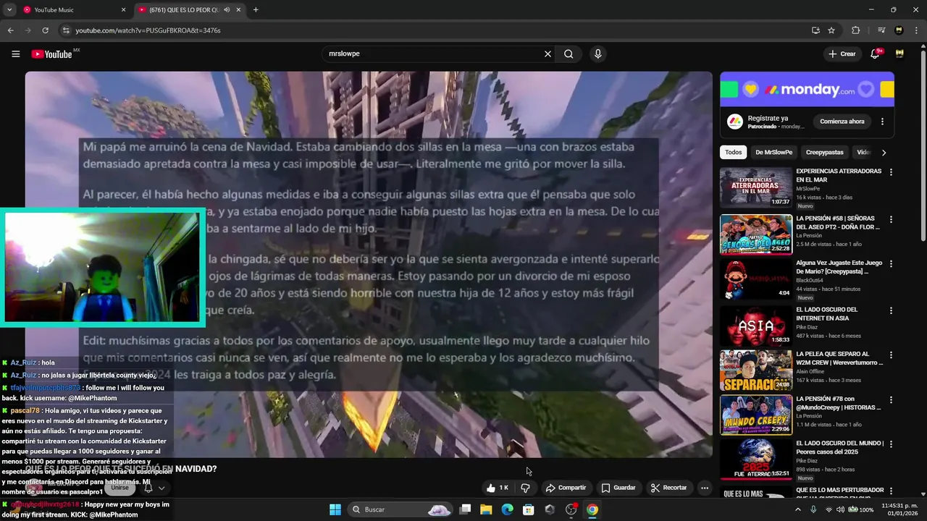The width and height of the screenshot is (927, 521).
Task: Focus the address bar URL
Action: point(148,30)
